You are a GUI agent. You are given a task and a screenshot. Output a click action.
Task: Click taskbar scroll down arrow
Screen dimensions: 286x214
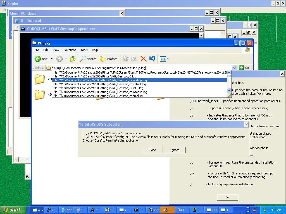[x=248, y=212]
